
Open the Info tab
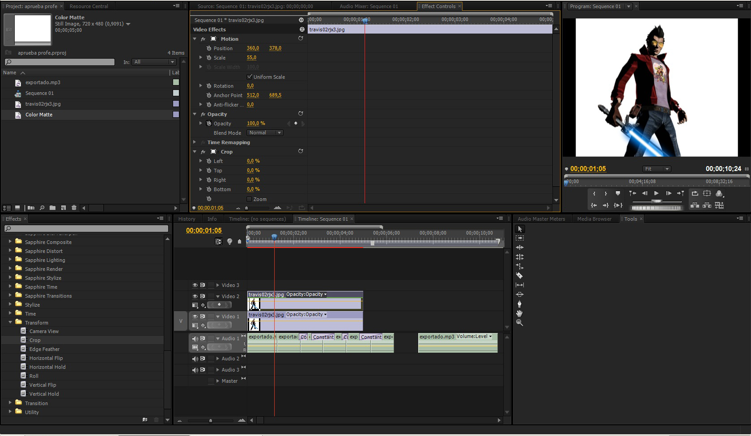(x=212, y=219)
